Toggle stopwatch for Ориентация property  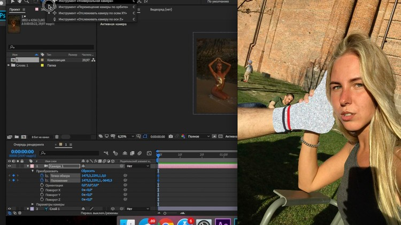[42, 185]
